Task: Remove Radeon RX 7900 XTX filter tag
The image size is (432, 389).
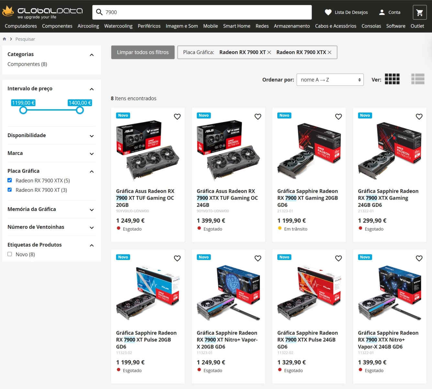Action: (329, 53)
